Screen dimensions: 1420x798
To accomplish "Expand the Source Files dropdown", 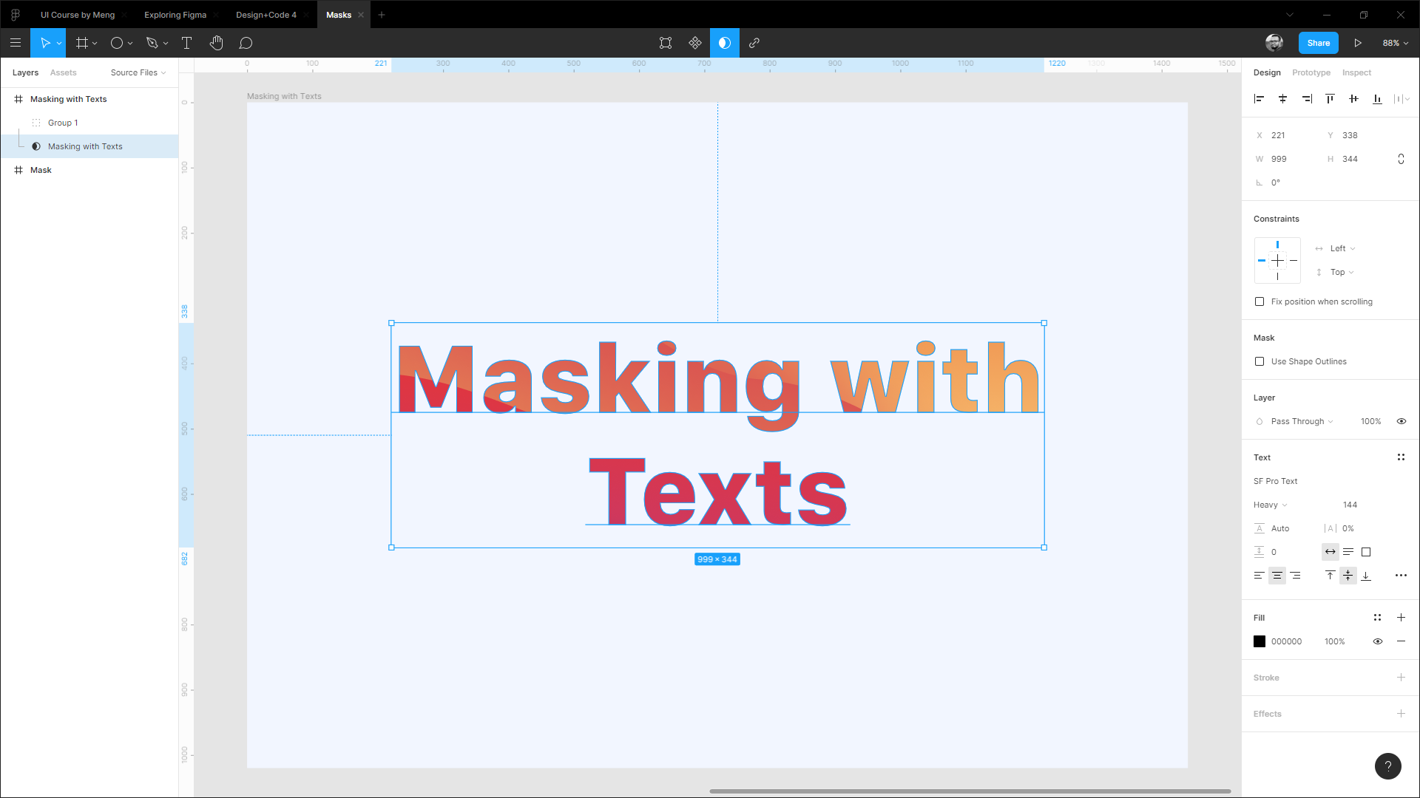I will point(138,72).
